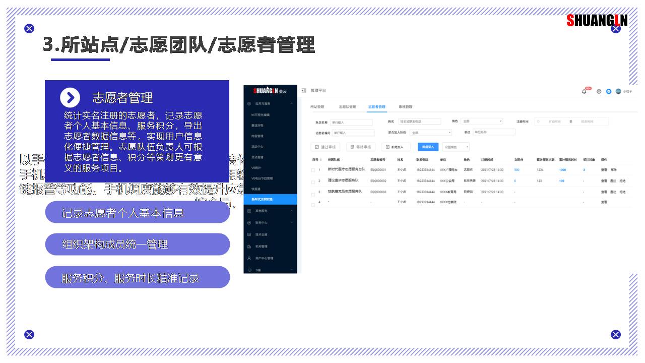Expand the 其他服务 sidebar section
645x363 pixels.
(x=291, y=211)
